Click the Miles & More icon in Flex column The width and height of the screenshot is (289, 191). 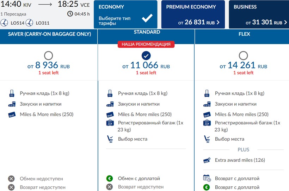(207, 115)
